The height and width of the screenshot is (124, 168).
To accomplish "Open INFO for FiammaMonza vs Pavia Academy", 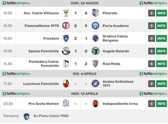I will pyautogui.click(x=161, y=26).
